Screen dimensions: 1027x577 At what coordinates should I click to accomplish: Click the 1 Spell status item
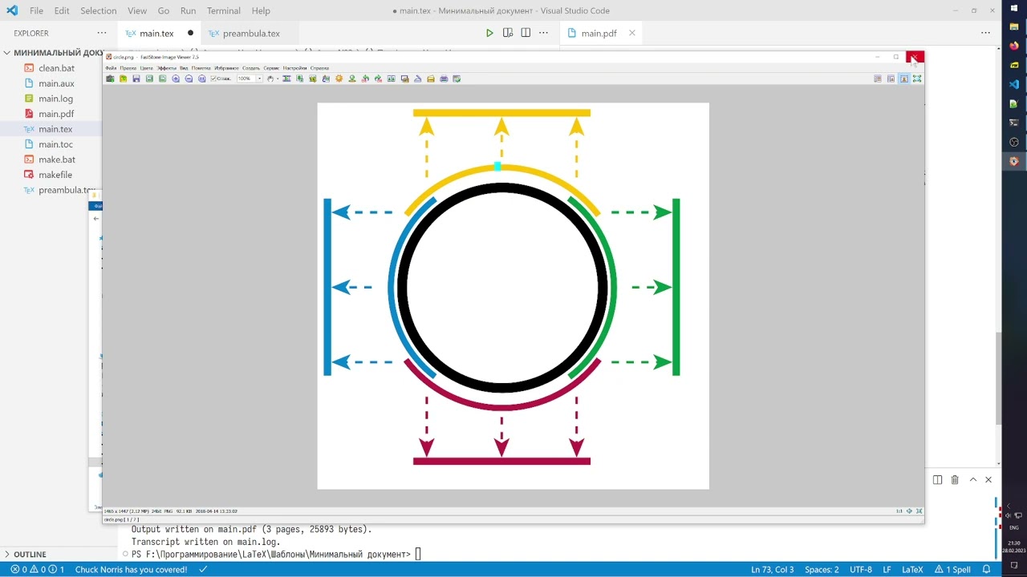point(952,569)
